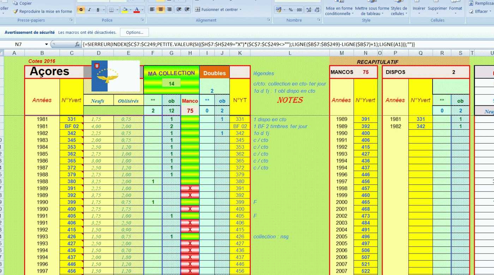Open the borders dropdown arrow
The height and width of the screenshot is (275, 494).
[x=117, y=10]
